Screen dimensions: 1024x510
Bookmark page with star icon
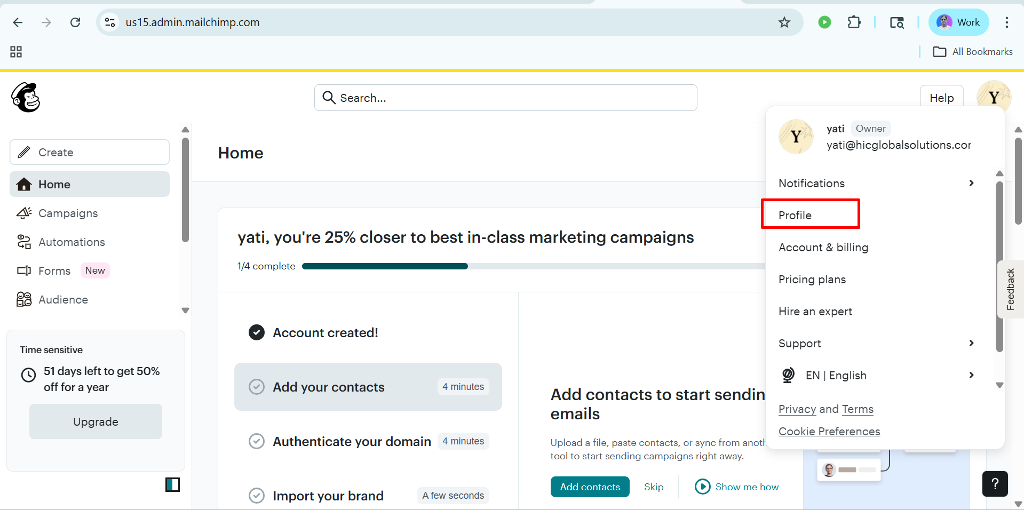[784, 22]
